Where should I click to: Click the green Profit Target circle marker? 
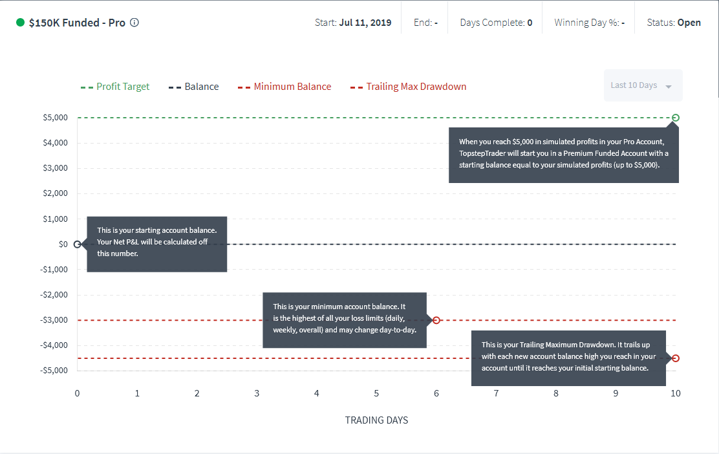pos(676,118)
